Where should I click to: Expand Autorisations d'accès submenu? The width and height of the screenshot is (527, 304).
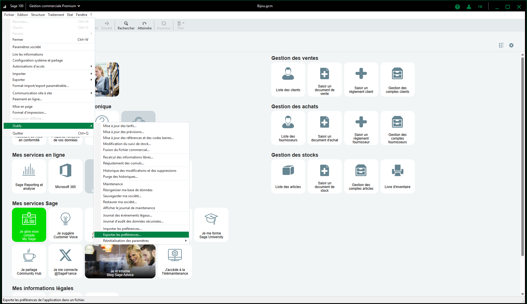click(49, 66)
